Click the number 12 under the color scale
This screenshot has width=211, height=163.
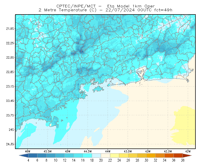pyautogui.click(x=65, y=160)
